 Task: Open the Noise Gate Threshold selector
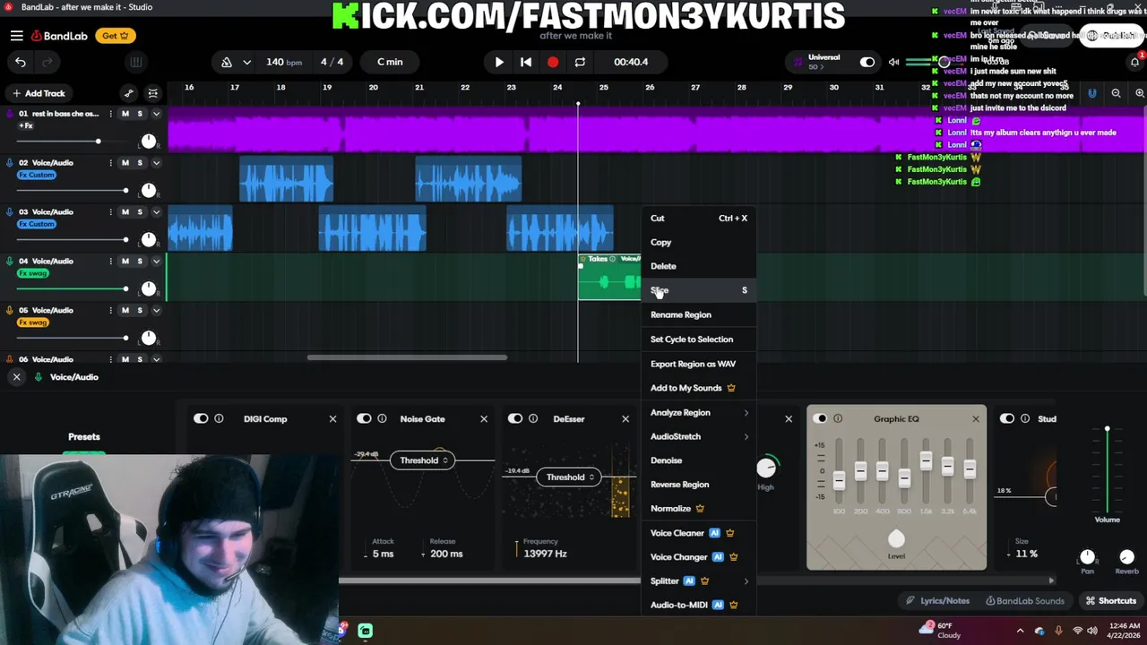(422, 460)
